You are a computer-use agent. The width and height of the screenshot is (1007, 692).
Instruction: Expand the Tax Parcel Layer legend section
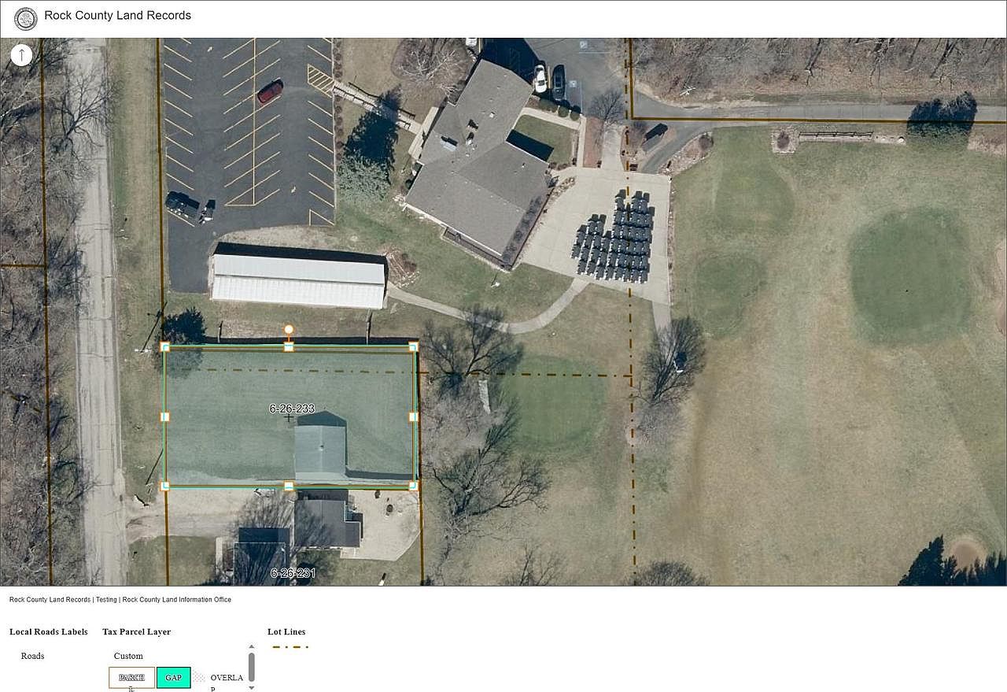tap(135, 631)
